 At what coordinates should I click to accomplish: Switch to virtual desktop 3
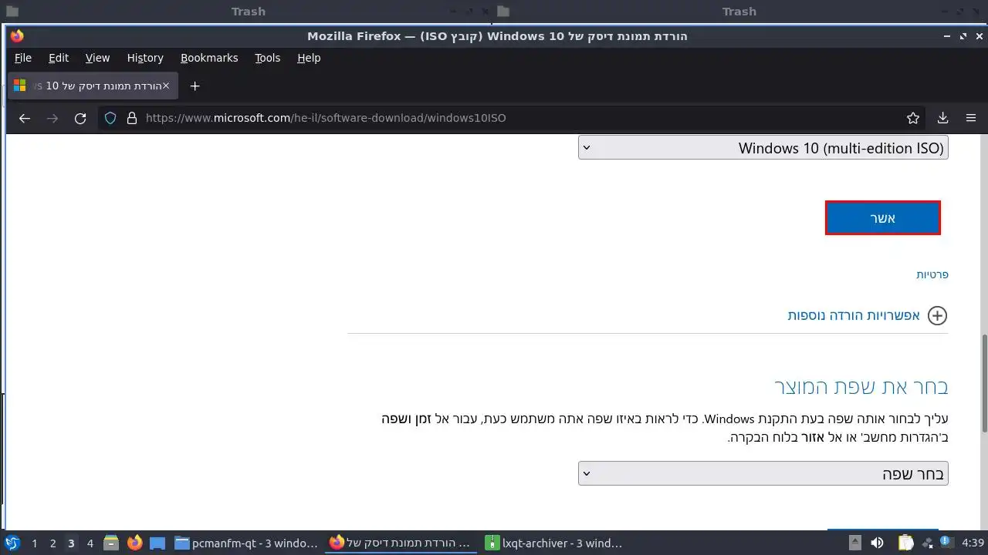pos(72,543)
